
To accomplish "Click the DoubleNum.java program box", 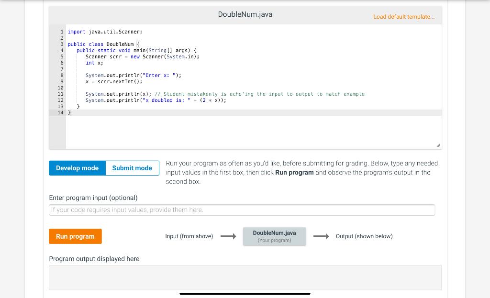I will click(274, 236).
